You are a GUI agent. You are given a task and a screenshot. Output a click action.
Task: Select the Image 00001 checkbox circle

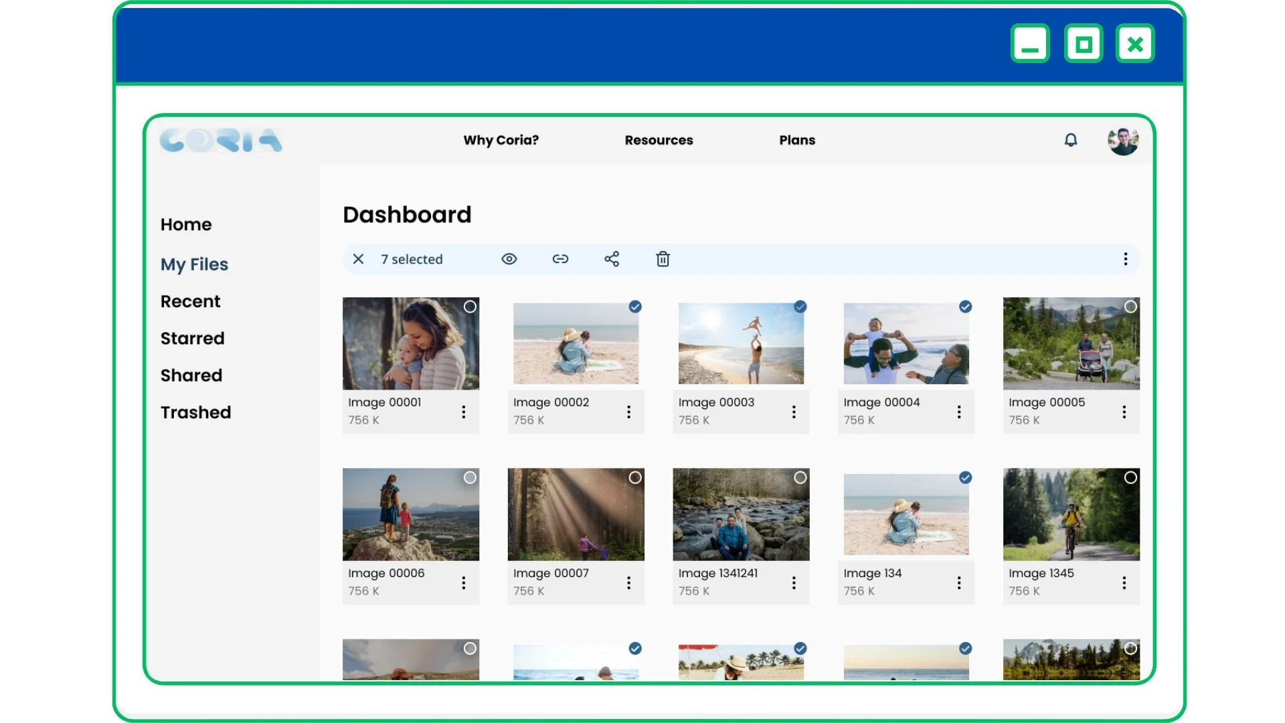[470, 307]
